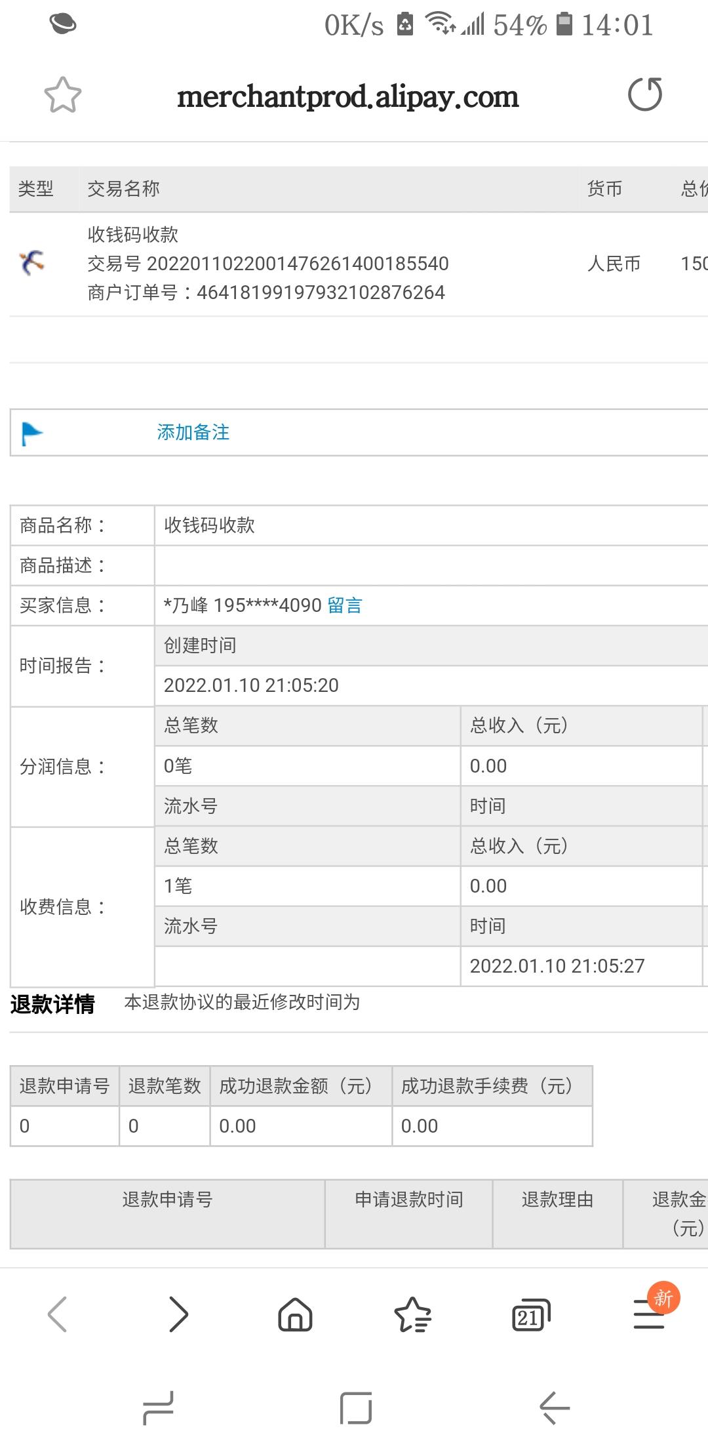708x1456 pixels.
Task: Tap the battery indicator in status bar
Action: pos(564,24)
